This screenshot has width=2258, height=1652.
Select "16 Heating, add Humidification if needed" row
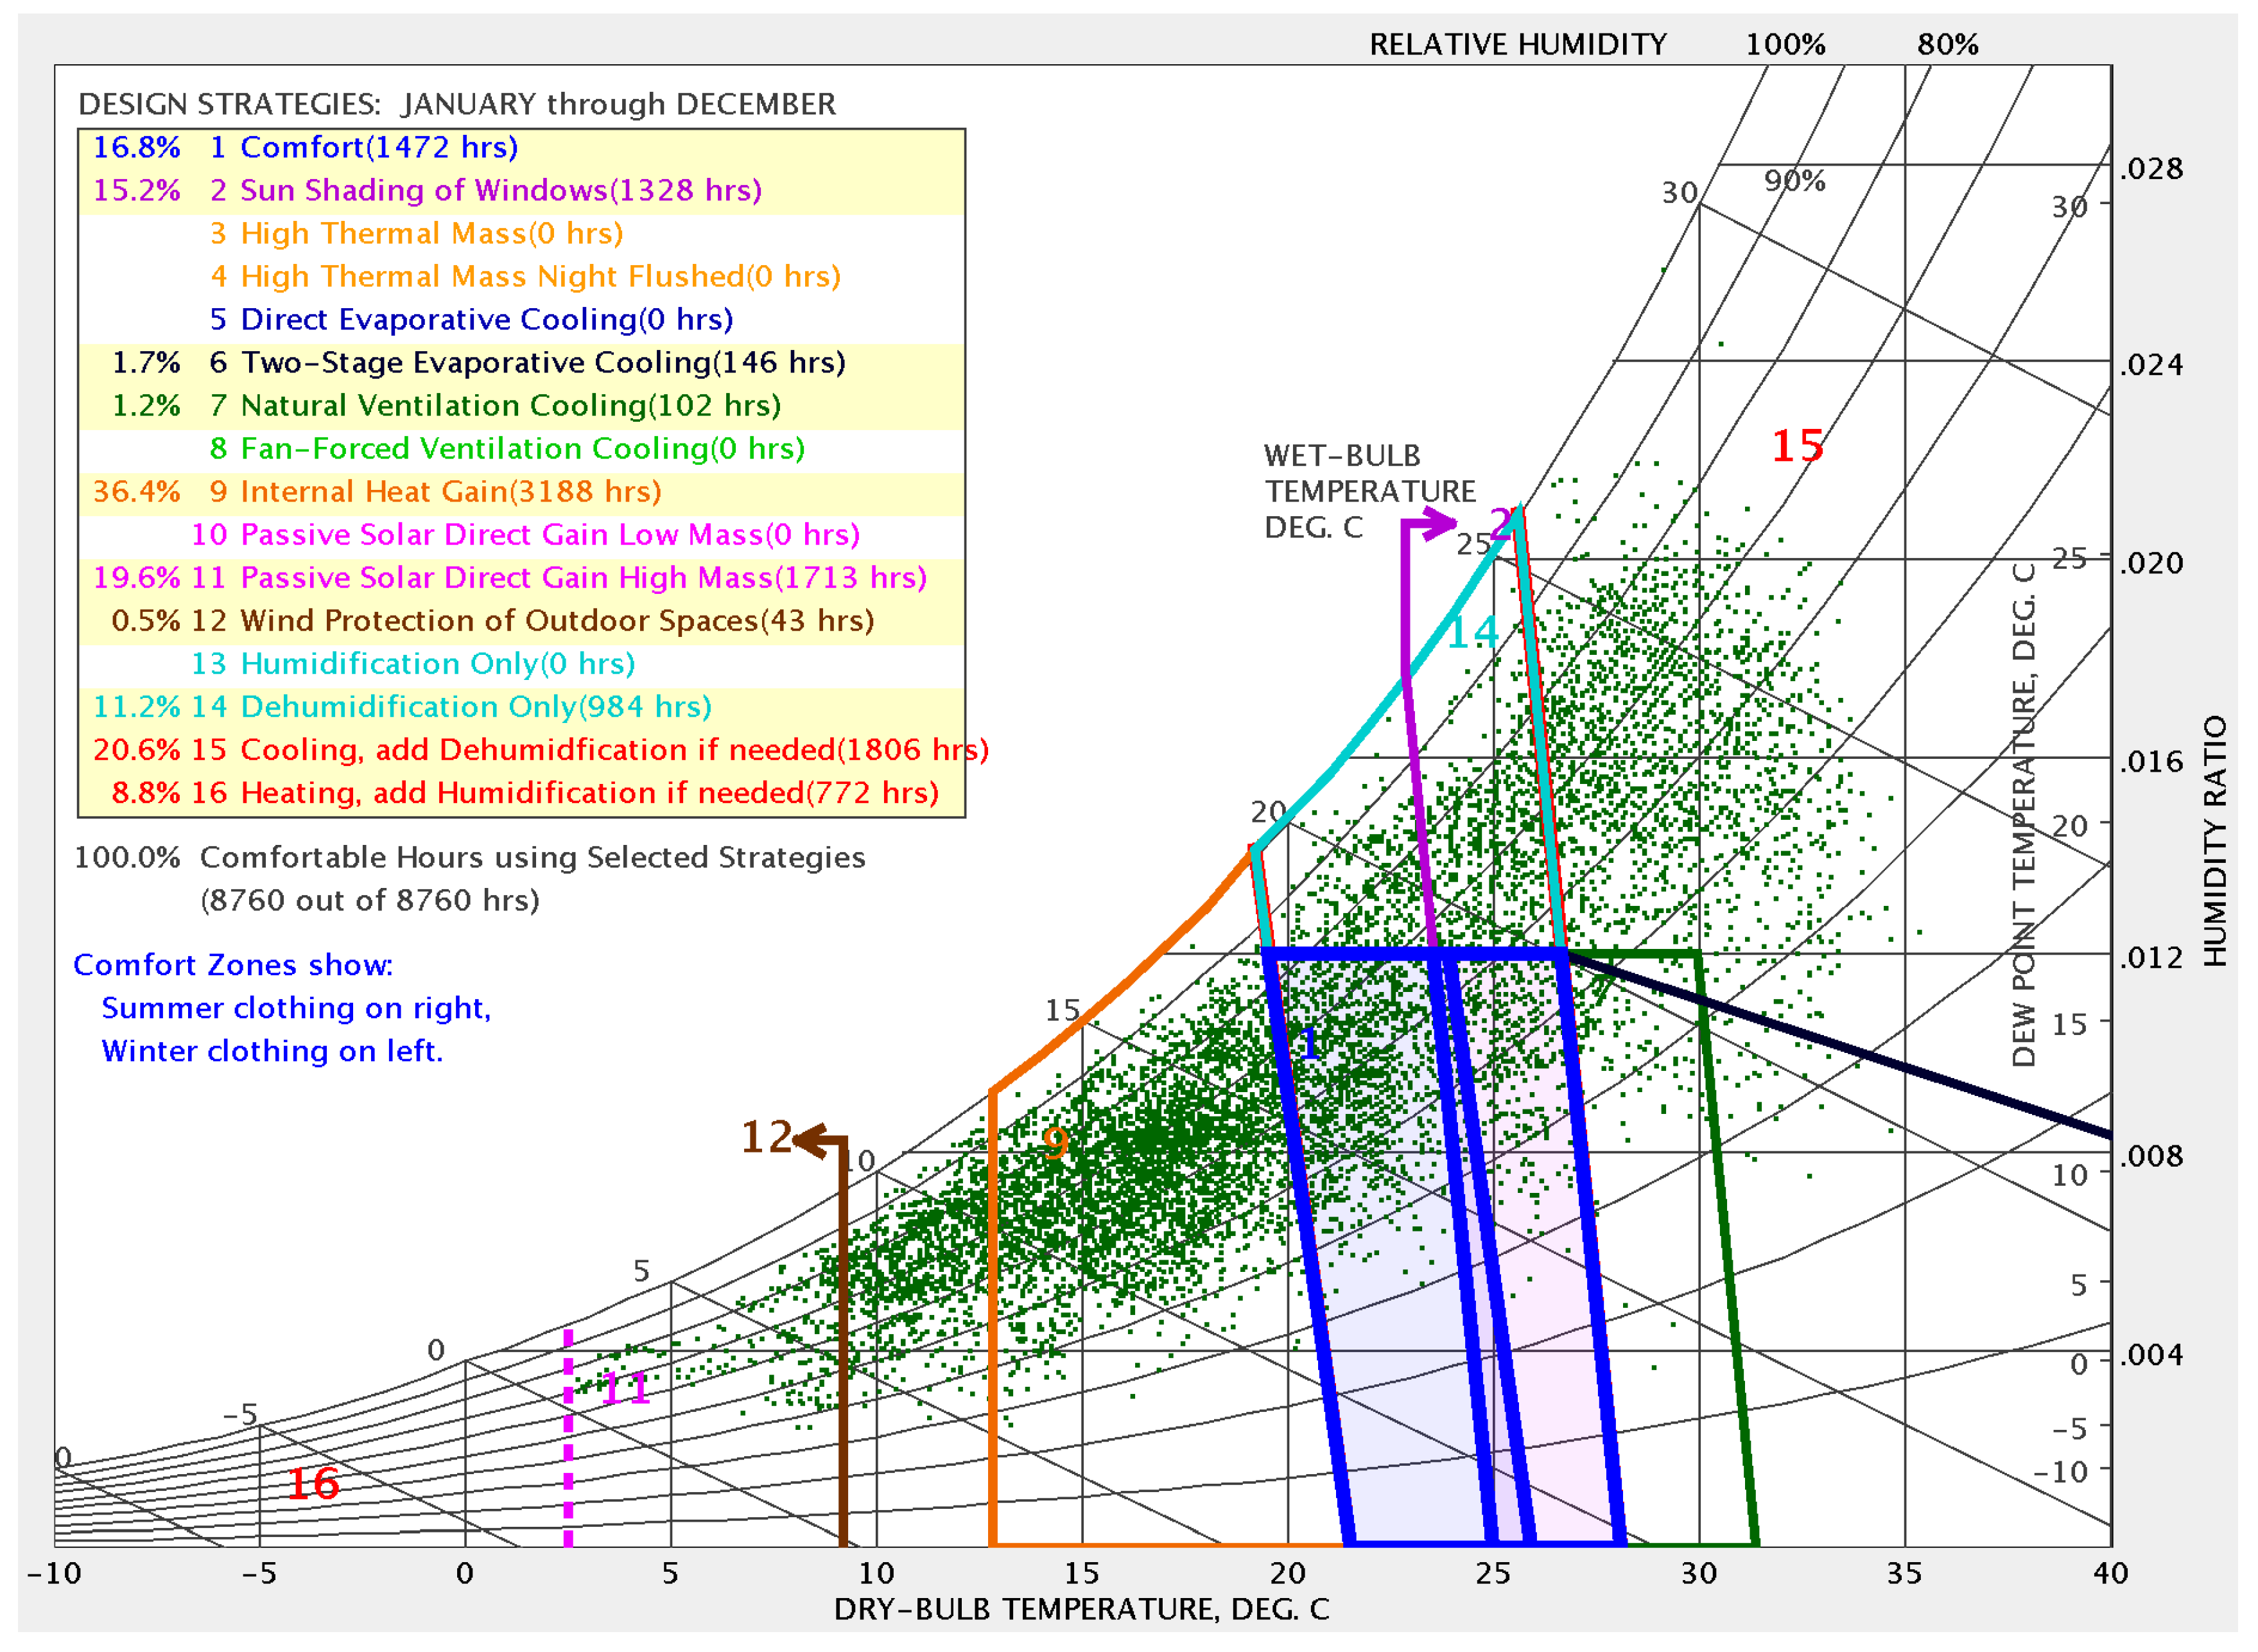(x=521, y=793)
